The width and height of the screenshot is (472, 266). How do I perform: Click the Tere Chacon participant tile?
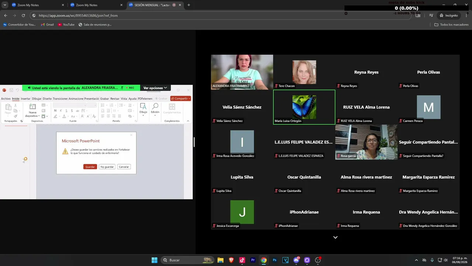pos(304,72)
